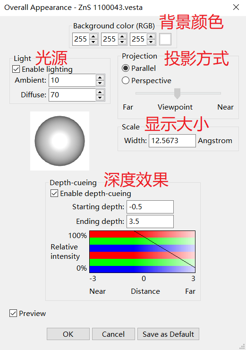The image size is (246, 350).
Task: Decrease the Ambient light value
Action: point(100,83)
